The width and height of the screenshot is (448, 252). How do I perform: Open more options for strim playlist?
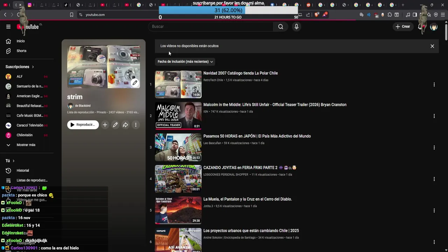click(x=136, y=125)
